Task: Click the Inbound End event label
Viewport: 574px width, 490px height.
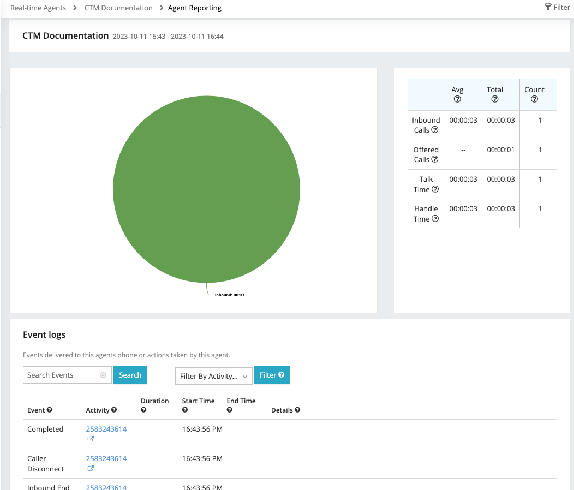Action: (49, 487)
